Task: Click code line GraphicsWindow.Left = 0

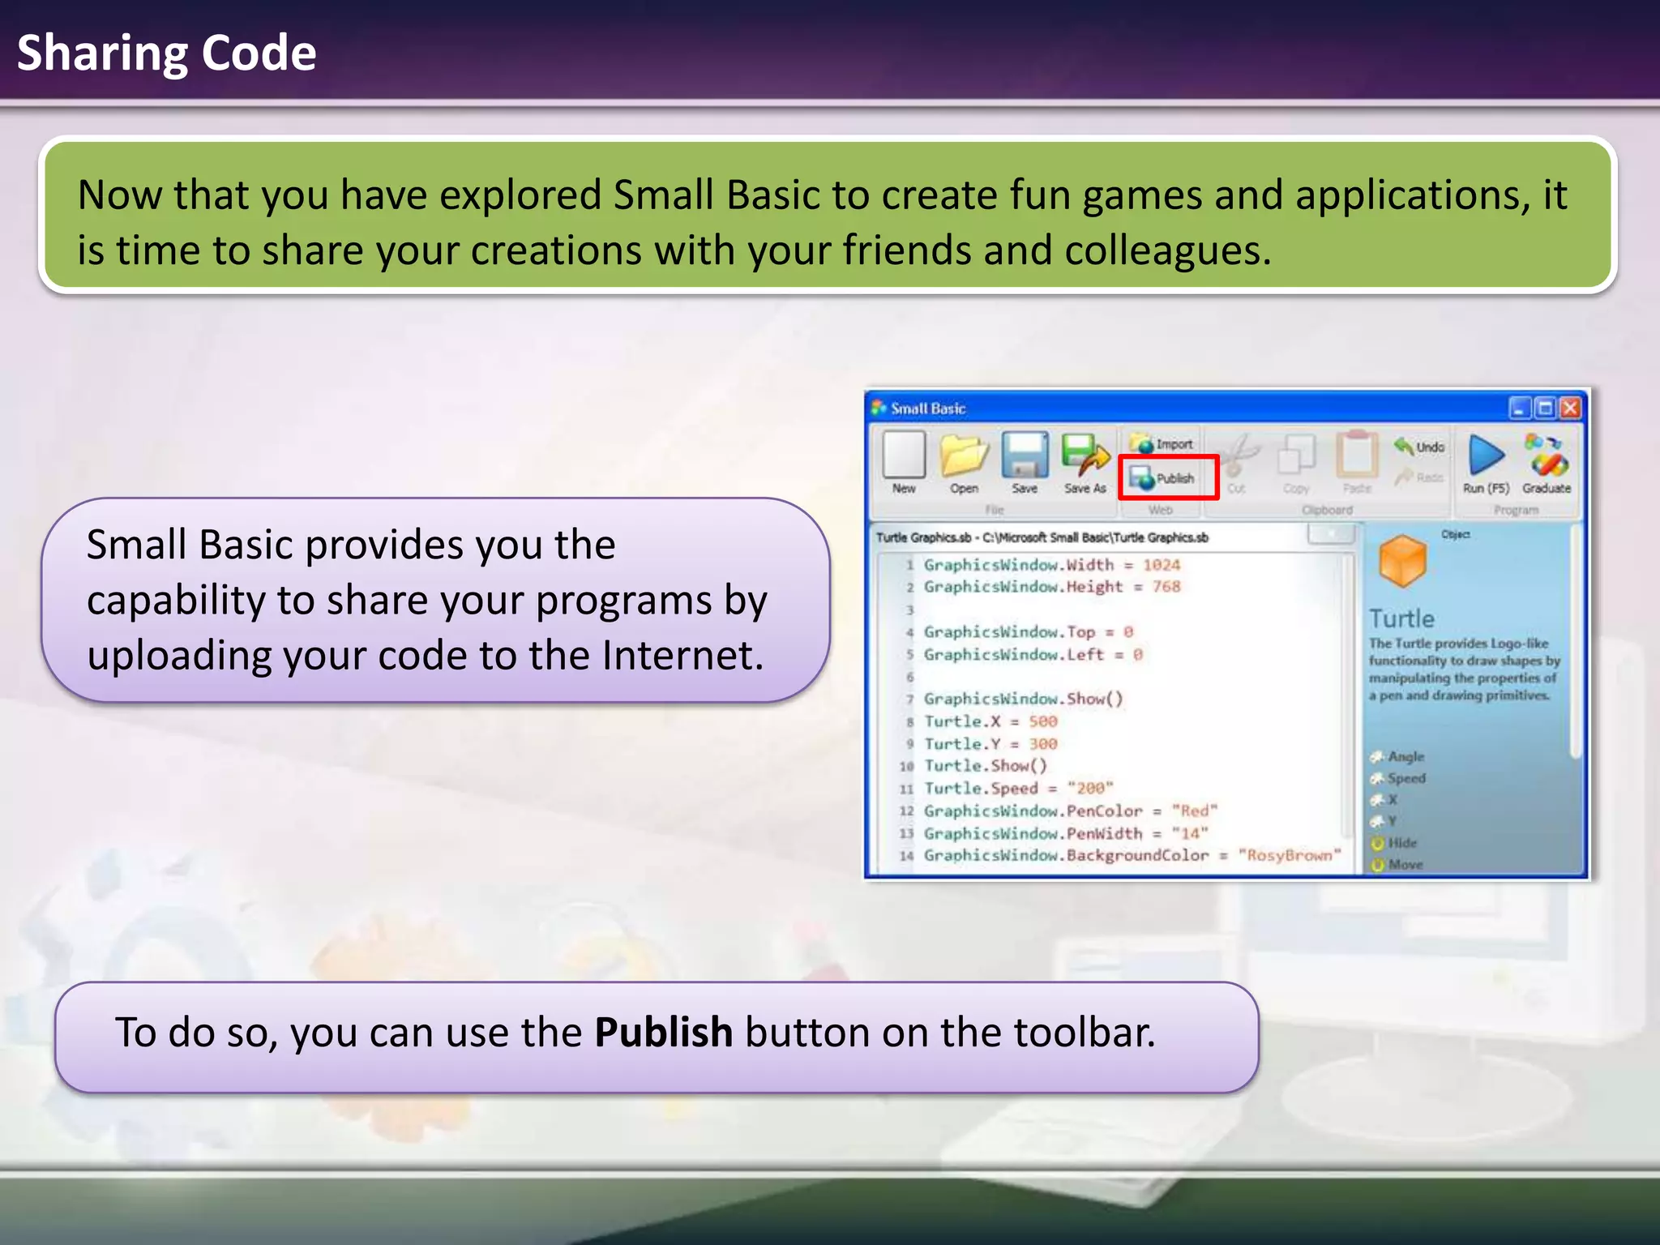Action: pyautogui.click(x=1033, y=655)
